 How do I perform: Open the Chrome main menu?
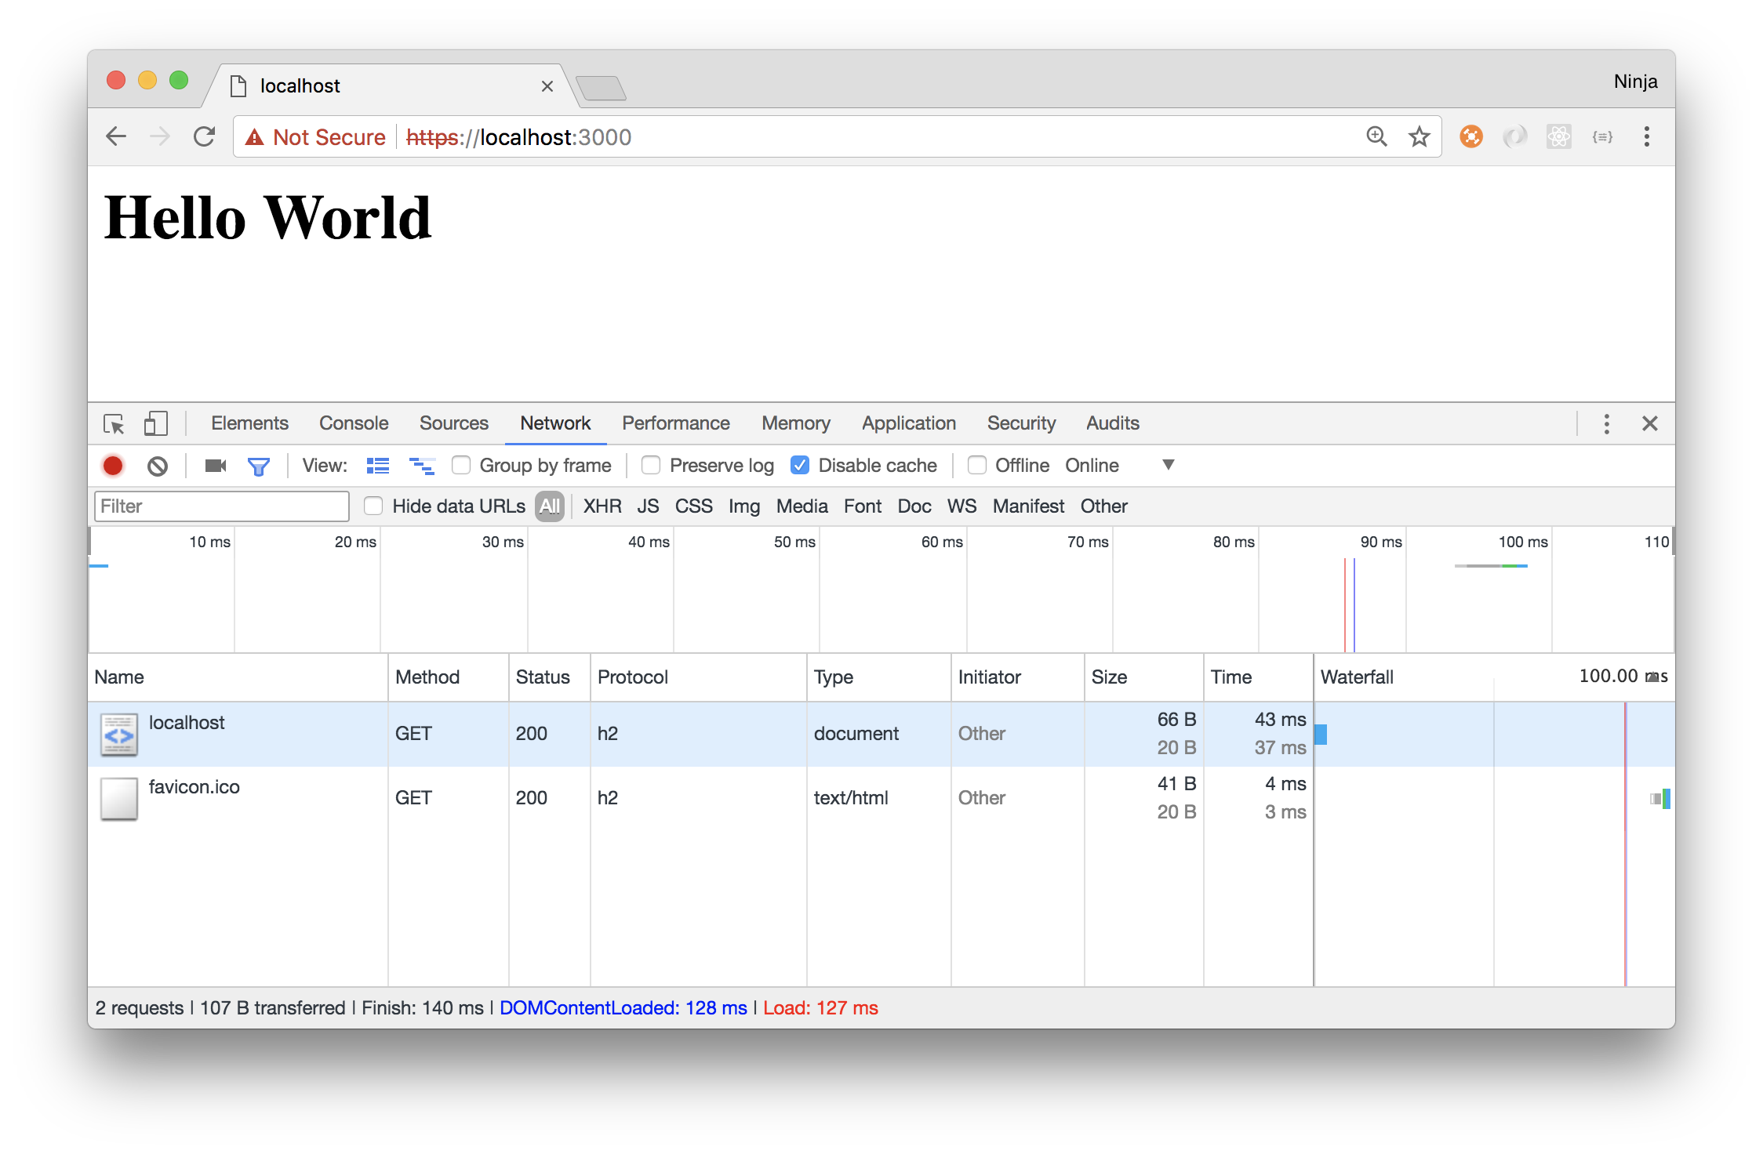pyautogui.click(x=1646, y=137)
